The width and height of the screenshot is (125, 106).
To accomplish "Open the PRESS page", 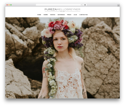I will tap(69, 15).
